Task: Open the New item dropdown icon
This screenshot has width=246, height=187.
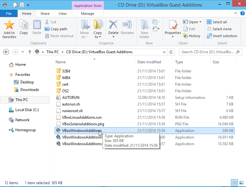Action: pos(156,22)
